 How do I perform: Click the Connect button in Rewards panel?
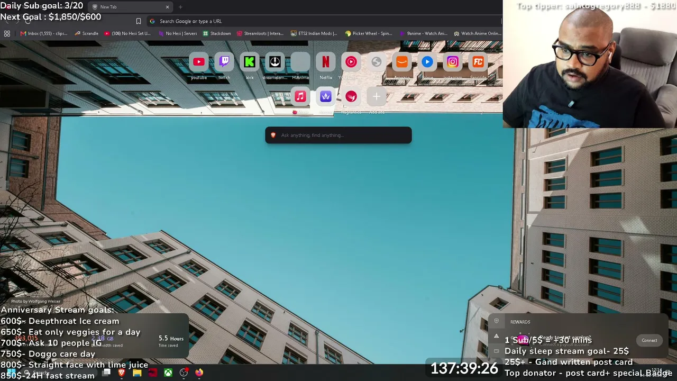pos(649,341)
